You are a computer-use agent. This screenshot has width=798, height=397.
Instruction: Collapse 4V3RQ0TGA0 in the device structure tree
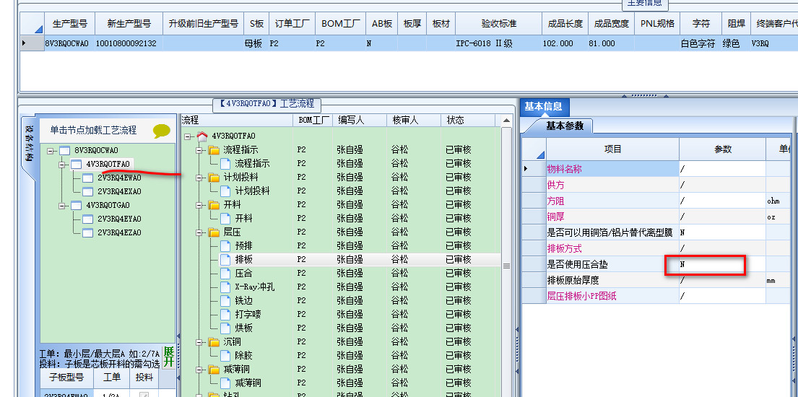click(61, 206)
